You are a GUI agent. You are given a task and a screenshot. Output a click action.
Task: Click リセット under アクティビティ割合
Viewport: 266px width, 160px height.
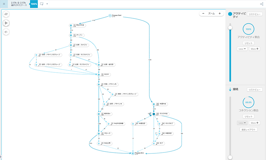pos(248,43)
